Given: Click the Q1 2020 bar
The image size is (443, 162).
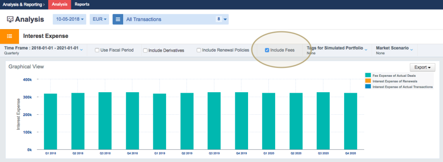Looking at the screenshot, I should pos(269,121).
